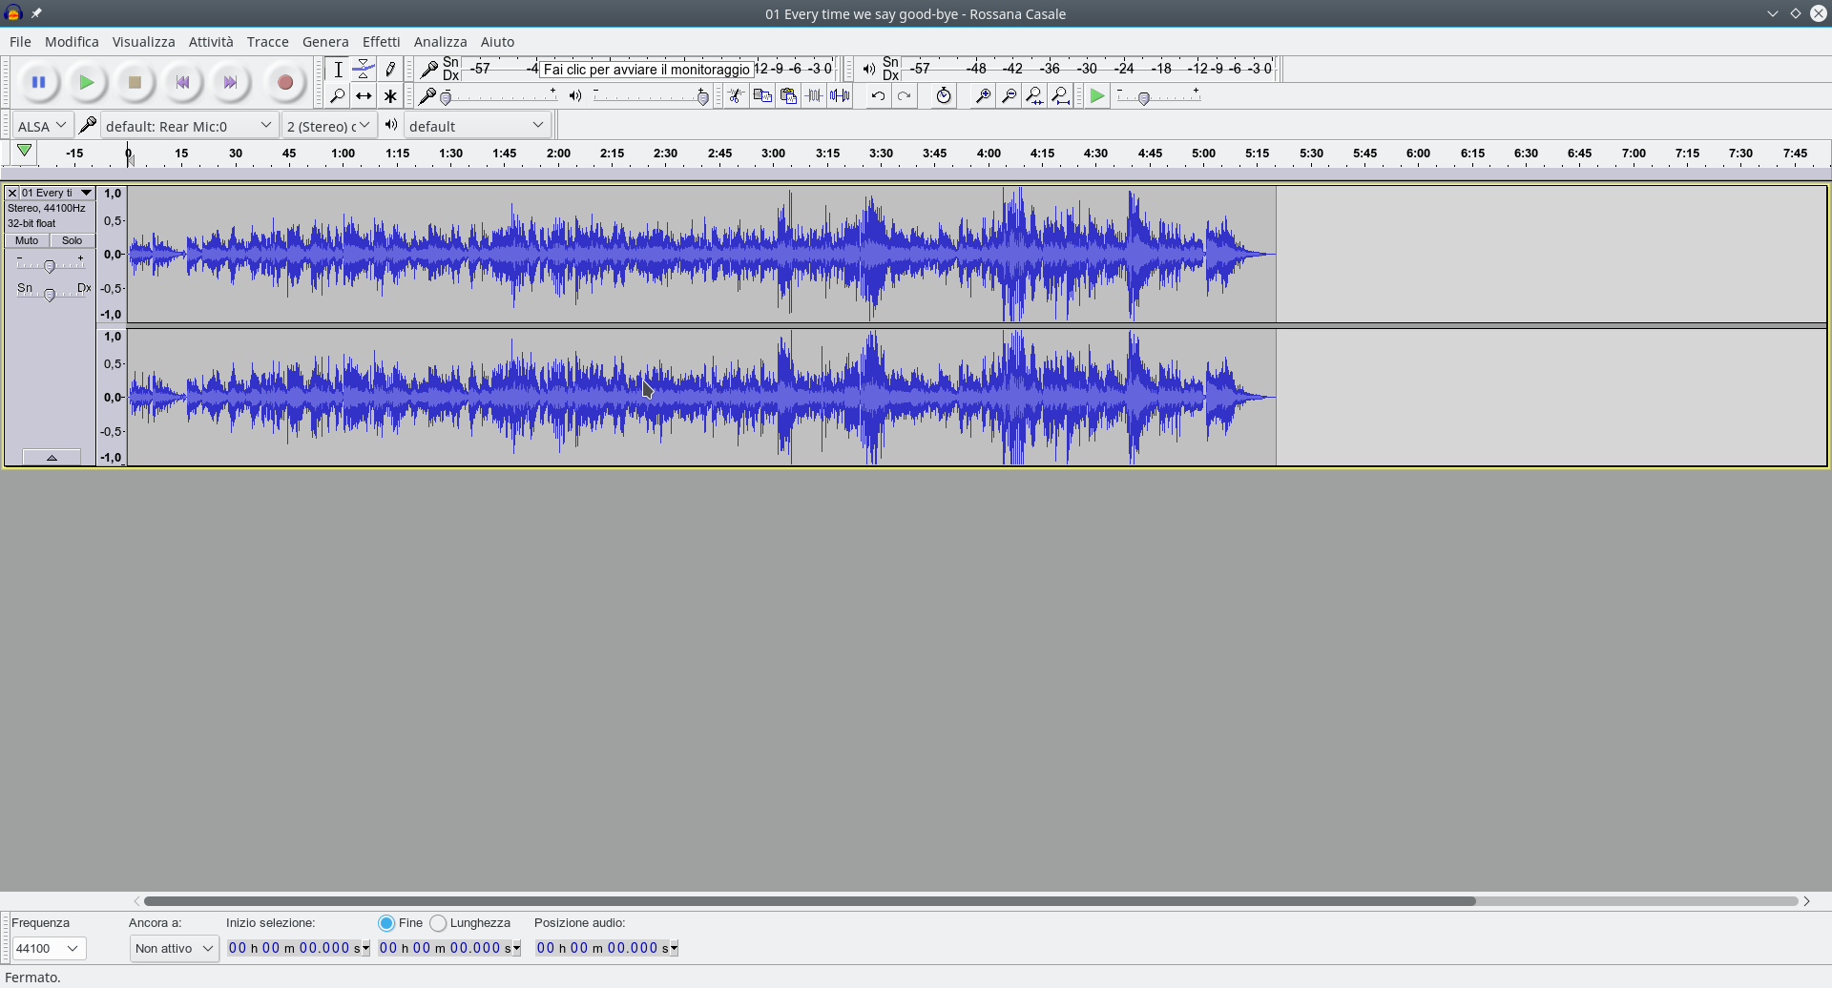Open Inizio selezione time format arrow
The width and height of the screenshot is (1832, 988).
[x=366, y=949]
